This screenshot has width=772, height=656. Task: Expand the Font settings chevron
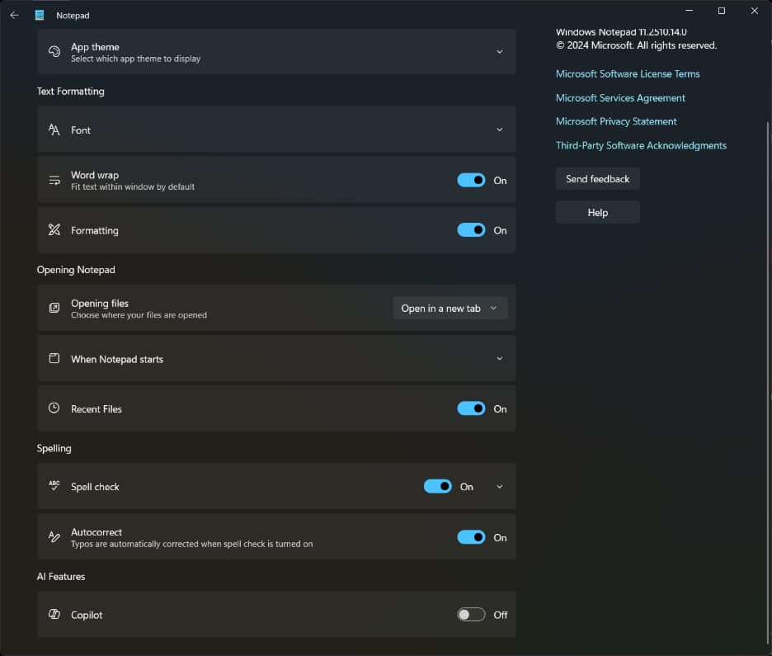point(500,130)
